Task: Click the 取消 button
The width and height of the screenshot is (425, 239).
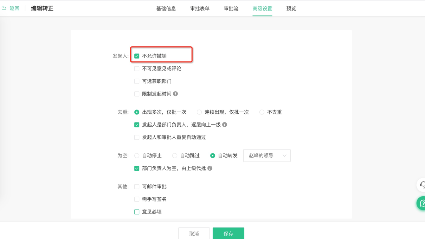Action: coord(194,233)
